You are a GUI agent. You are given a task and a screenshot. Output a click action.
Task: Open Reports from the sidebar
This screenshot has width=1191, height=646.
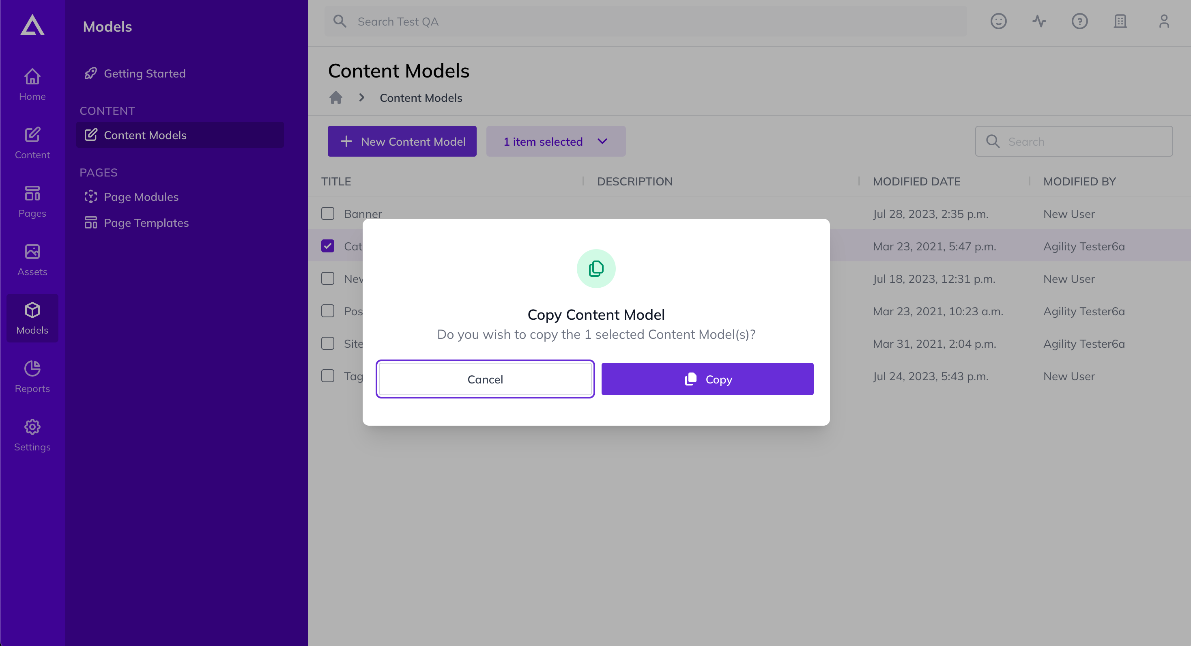pyautogui.click(x=32, y=377)
